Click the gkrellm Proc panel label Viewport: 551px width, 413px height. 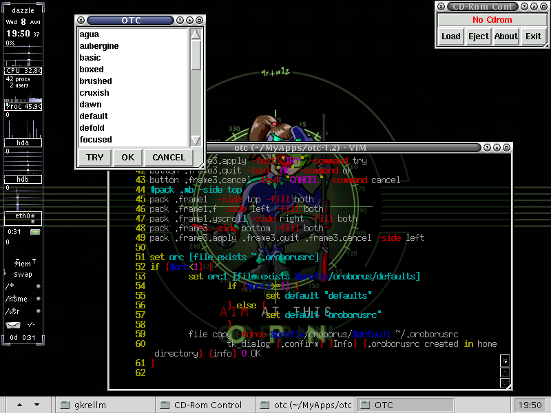pyautogui.click(x=23, y=107)
